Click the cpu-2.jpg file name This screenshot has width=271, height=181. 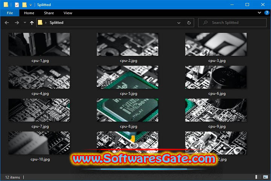[x=129, y=61]
